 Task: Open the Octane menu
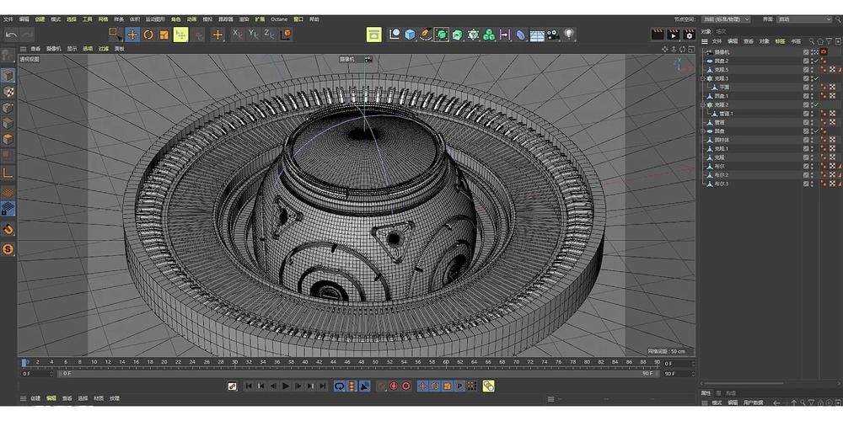pyautogui.click(x=279, y=19)
